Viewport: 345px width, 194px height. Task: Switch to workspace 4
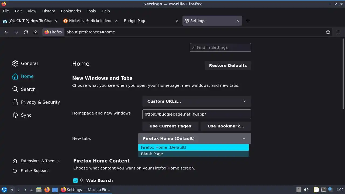click(x=31, y=190)
